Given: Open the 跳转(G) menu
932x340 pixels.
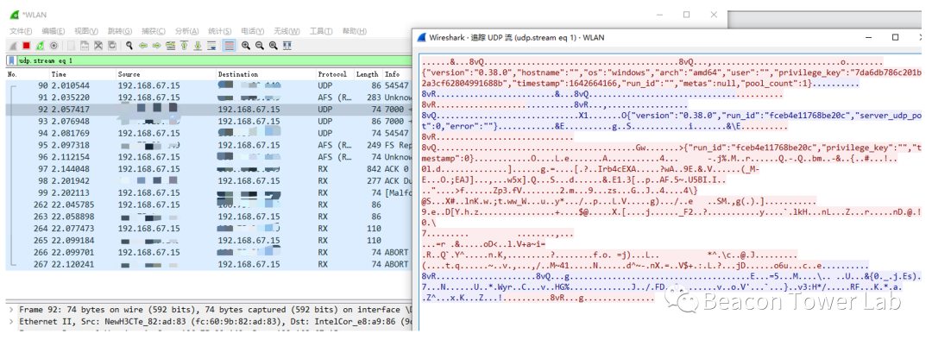Looking at the screenshot, I should (x=119, y=32).
